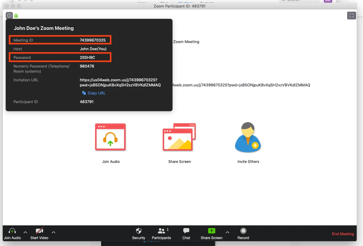Open share options arrow beside Share Screen

[228, 232]
